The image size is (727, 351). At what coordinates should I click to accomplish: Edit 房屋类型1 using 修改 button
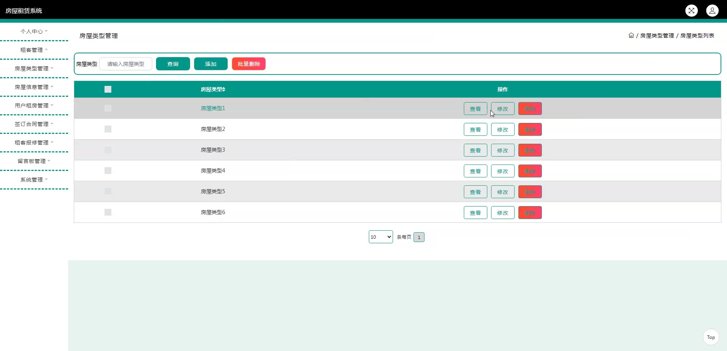point(503,109)
